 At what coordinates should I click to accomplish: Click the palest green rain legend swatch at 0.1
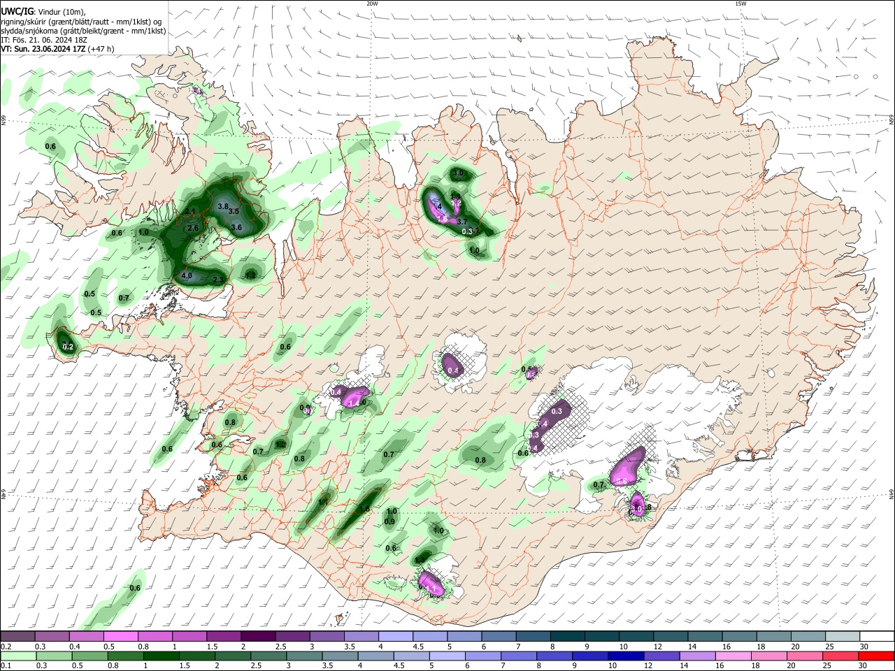click(18, 656)
